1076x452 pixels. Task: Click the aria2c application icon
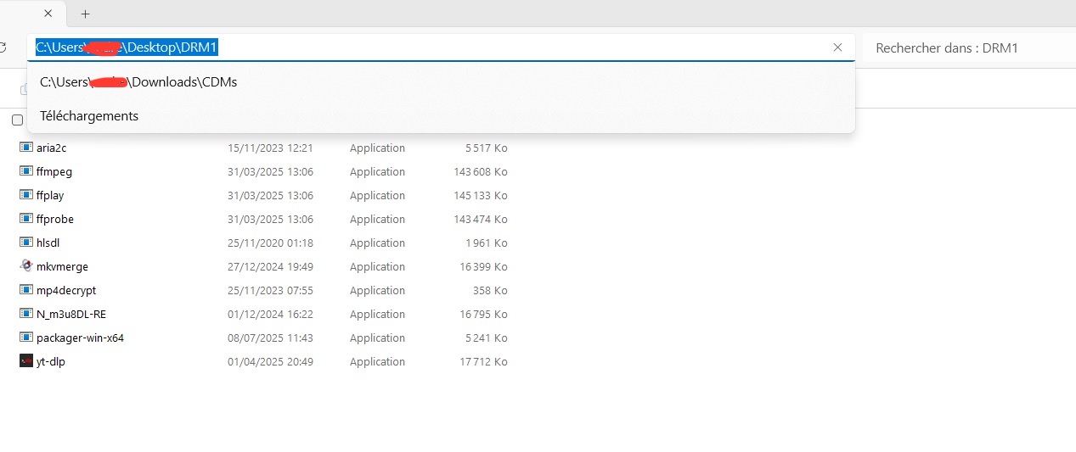25,148
